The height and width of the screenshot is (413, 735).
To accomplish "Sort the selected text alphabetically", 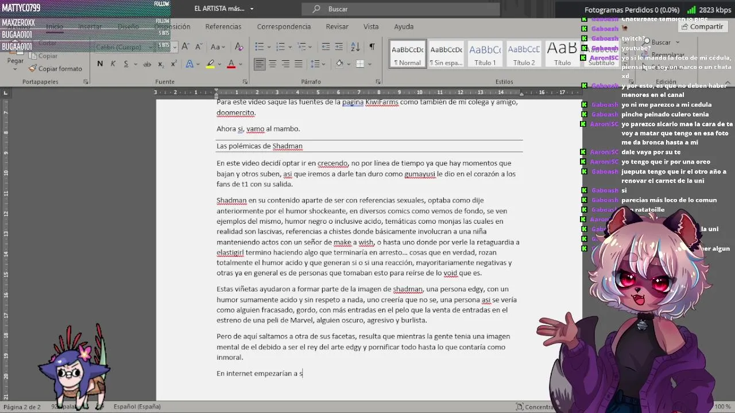I will pos(355,47).
